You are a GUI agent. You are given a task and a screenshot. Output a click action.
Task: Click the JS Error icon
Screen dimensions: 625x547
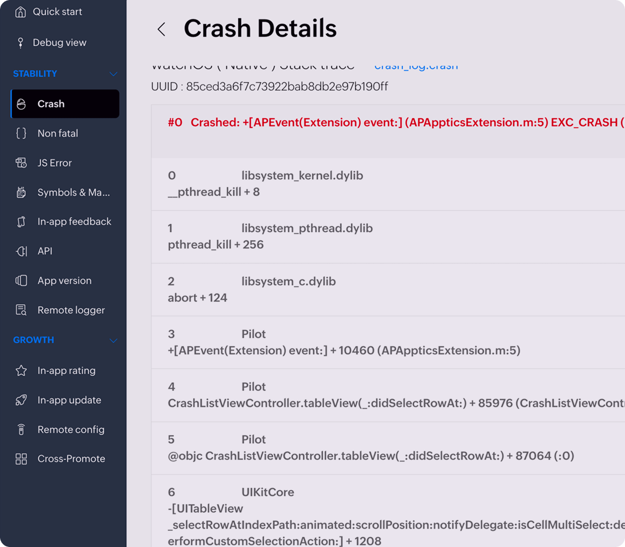pos(21,163)
